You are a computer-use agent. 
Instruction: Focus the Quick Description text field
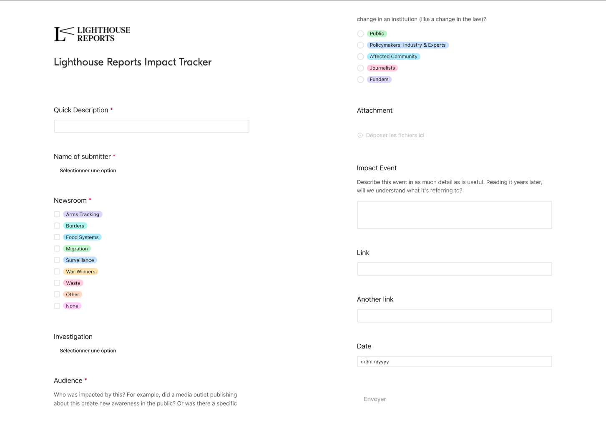[151, 126]
